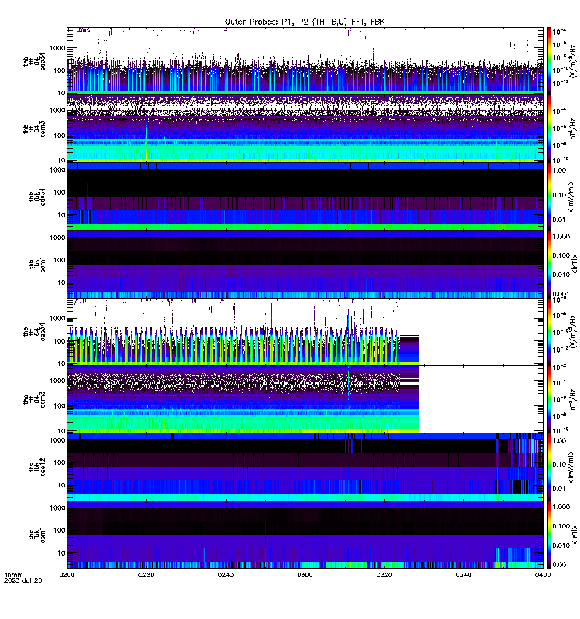
Task: Click the '0320' time axis label
Action: 384,575
